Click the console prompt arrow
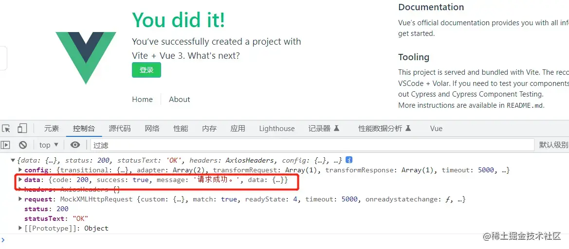The width and height of the screenshot is (569, 249). [3, 239]
